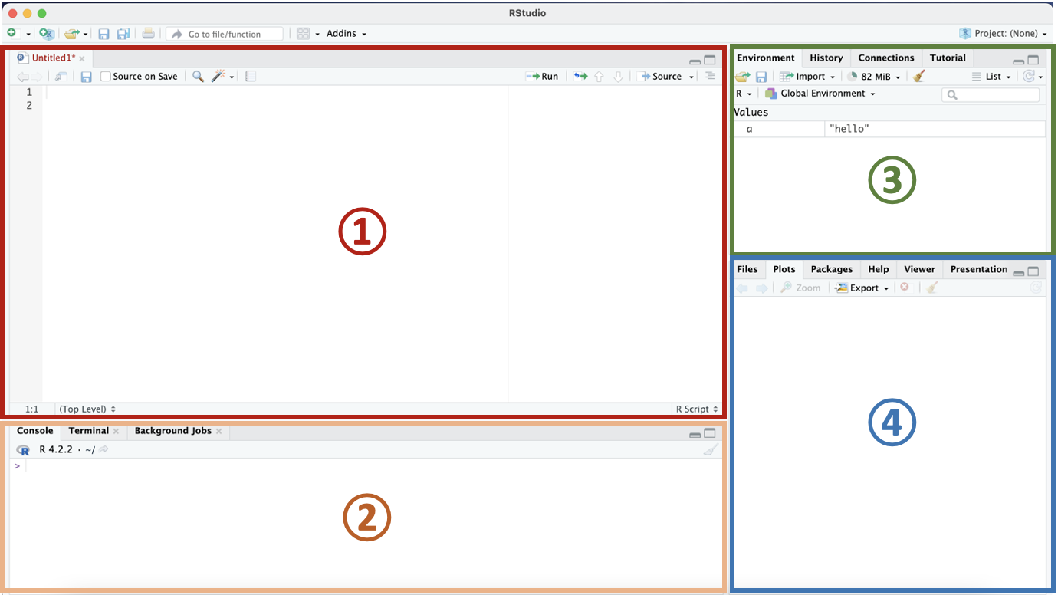Image resolution: width=1058 pixels, height=595 pixels.
Task: Switch to the Background Jobs tab
Action: coord(172,431)
